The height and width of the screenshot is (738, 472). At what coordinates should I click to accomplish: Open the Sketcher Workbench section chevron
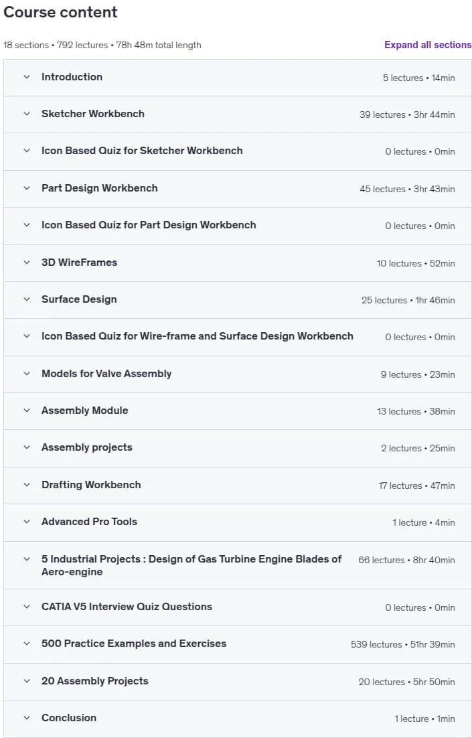coord(27,114)
